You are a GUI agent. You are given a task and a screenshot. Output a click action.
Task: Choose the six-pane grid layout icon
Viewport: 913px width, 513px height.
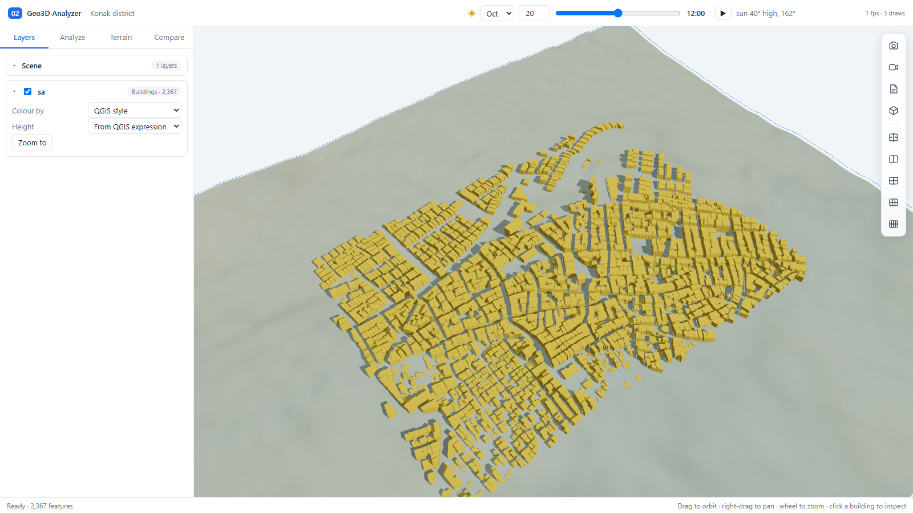point(894,202)
